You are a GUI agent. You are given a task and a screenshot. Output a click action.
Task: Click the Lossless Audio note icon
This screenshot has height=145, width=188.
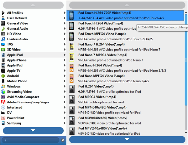tap(3, 39)
